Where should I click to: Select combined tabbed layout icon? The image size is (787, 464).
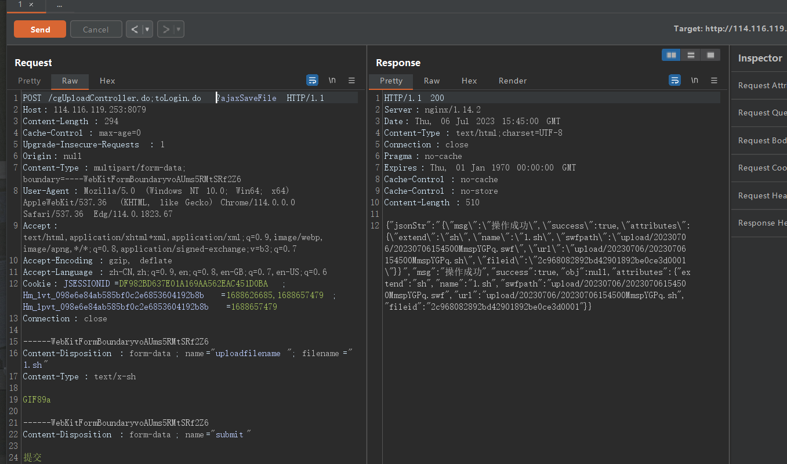710,55
